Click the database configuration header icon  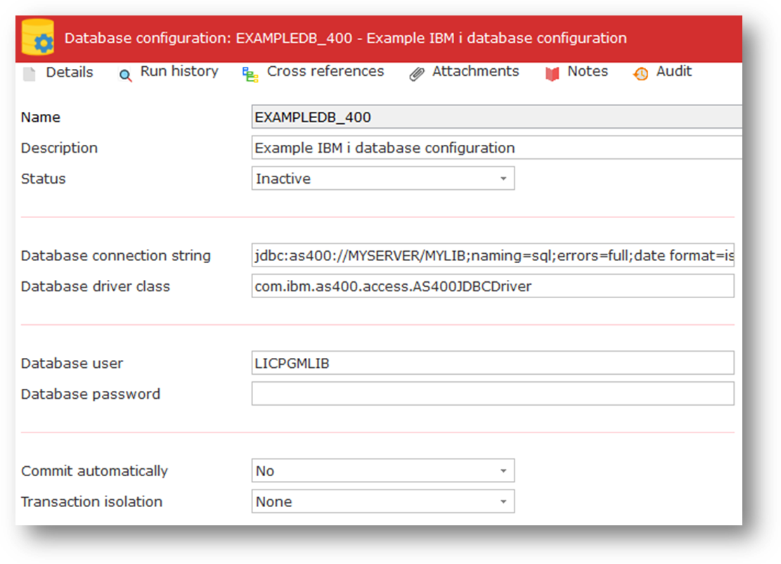(38, 38)
